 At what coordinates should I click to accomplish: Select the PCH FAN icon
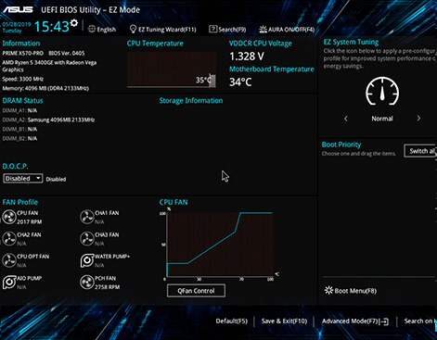point(87,283)
